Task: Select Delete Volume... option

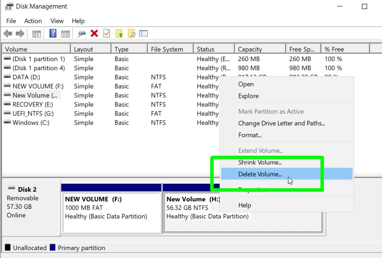Action: coord(287,174)
